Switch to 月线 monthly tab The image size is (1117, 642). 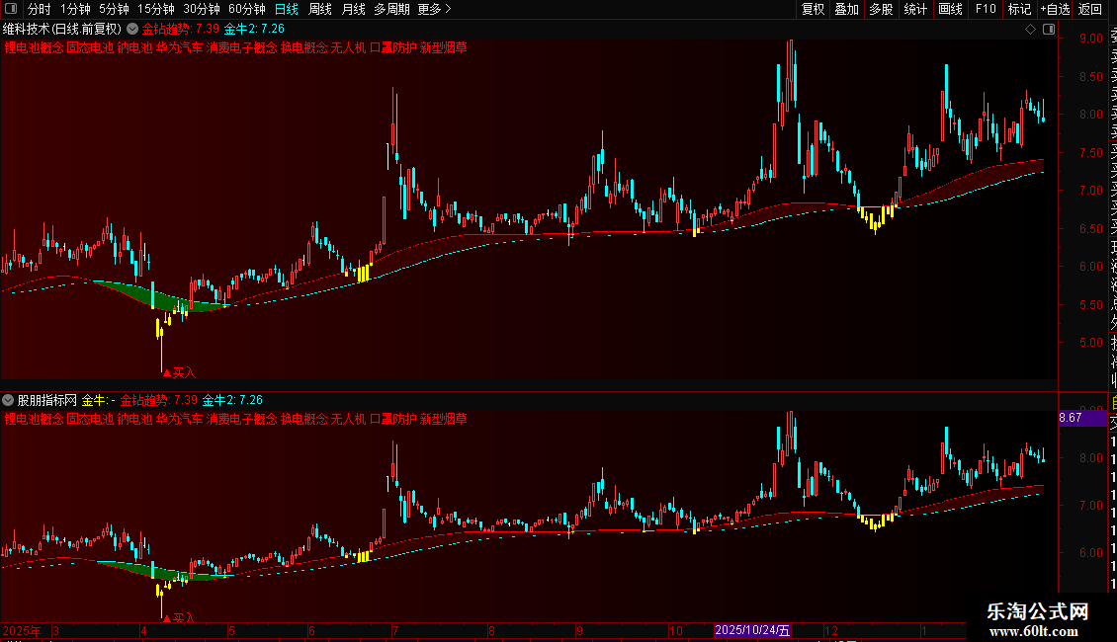click(353, 9)
